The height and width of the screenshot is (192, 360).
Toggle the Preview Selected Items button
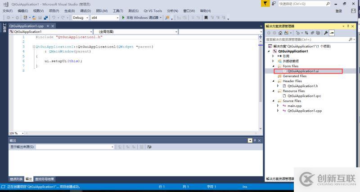coord(332,33)
